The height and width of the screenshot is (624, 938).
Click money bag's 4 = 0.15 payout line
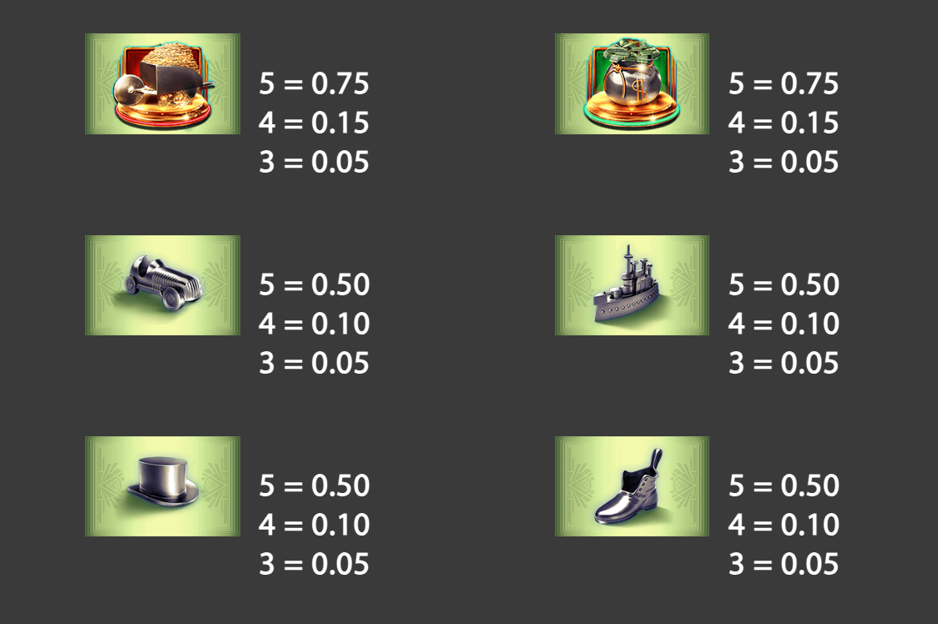point(784,123)
